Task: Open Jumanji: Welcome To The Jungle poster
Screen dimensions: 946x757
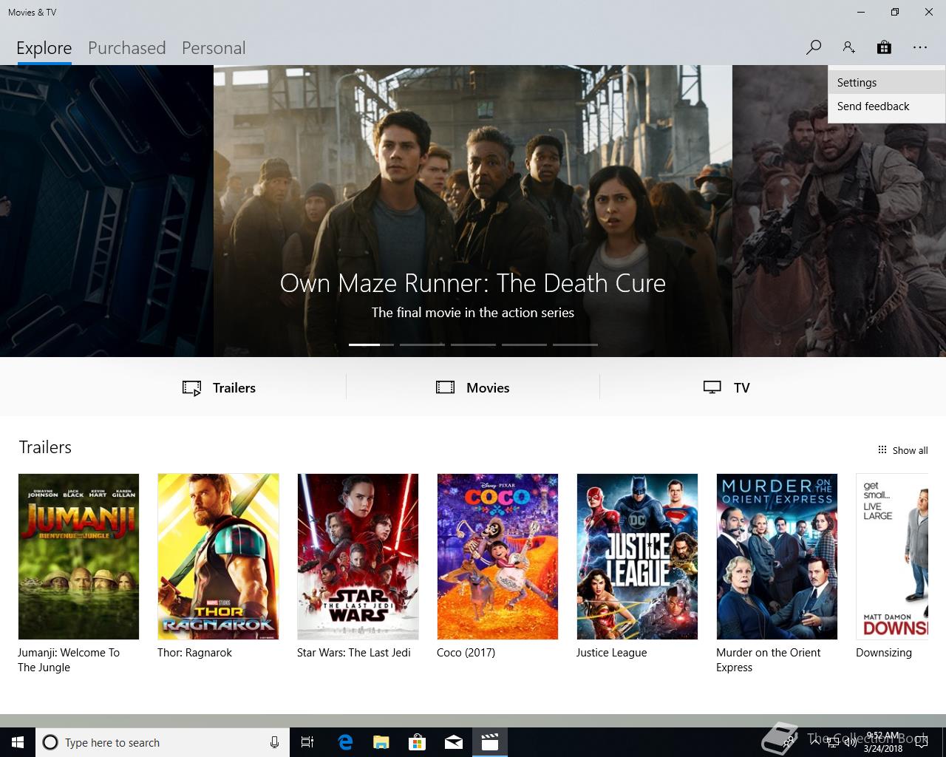Action: click(78, 557)
